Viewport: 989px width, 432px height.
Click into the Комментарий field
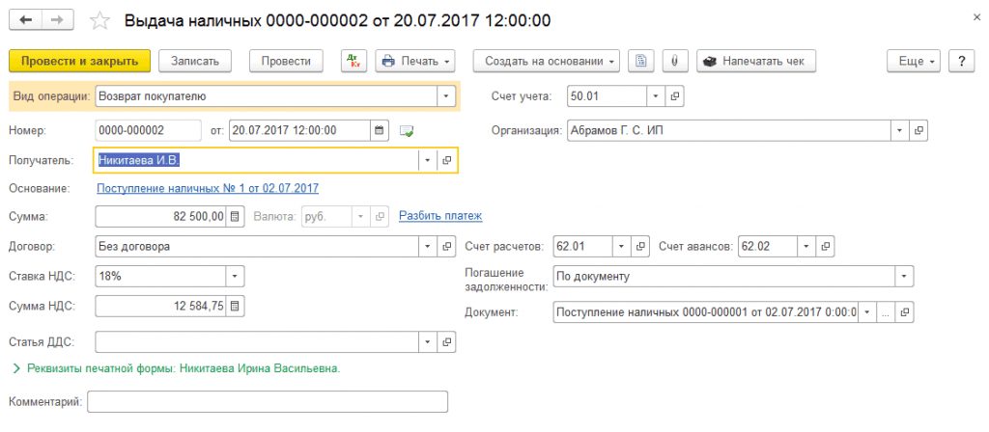(268, 402)
